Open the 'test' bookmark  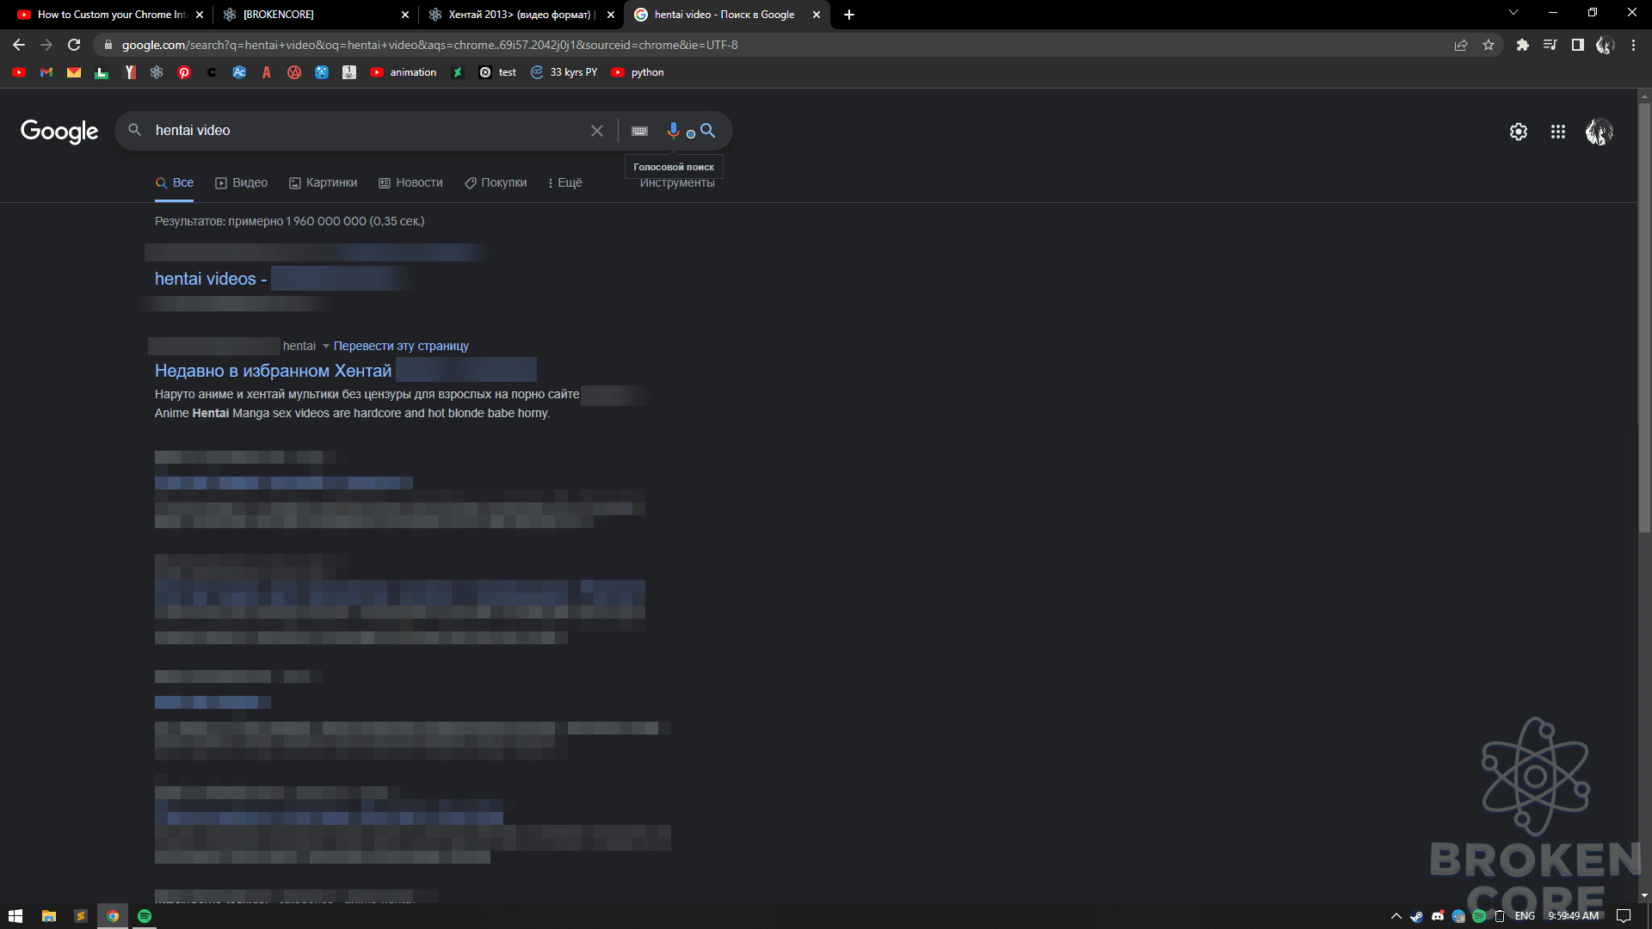[498, 72]
